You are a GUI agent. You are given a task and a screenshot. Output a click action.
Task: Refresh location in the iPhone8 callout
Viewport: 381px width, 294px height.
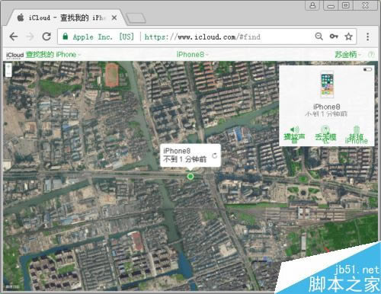tap(215, 155)
